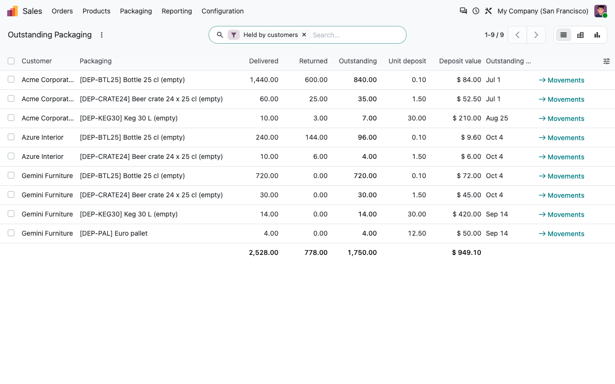Viewport: 615px width, 384px height.
Task: Open the Products menu
Action: [97, 11]
